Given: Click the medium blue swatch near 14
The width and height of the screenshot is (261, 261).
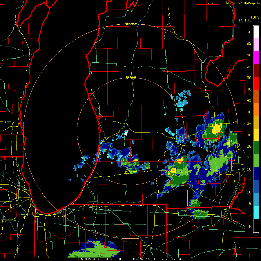Looking at the screenshot, I should pos(256,186).
